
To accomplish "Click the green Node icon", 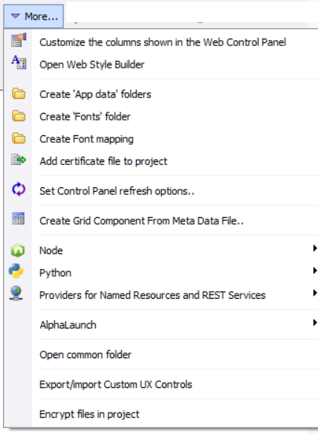I will (18, 250).
